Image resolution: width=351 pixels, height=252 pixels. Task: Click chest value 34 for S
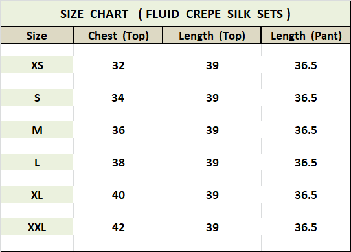pyautogui.click(x=118, y=98)
